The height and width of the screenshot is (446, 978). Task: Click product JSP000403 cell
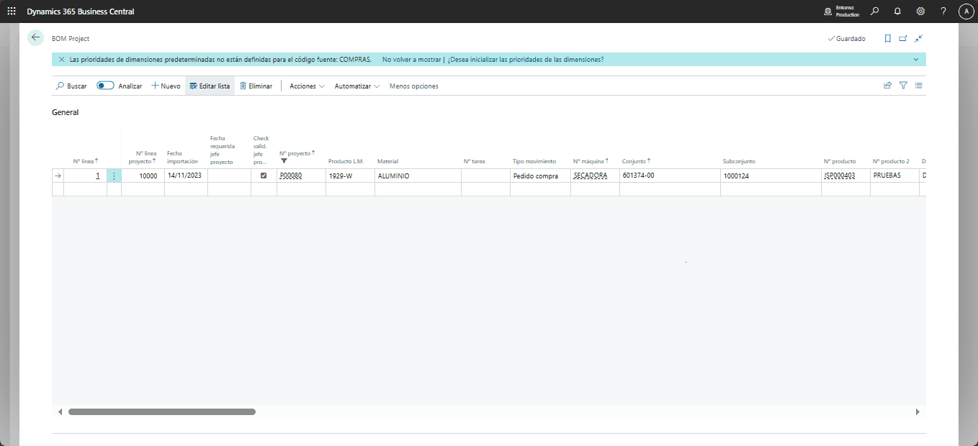pos(845,176)
